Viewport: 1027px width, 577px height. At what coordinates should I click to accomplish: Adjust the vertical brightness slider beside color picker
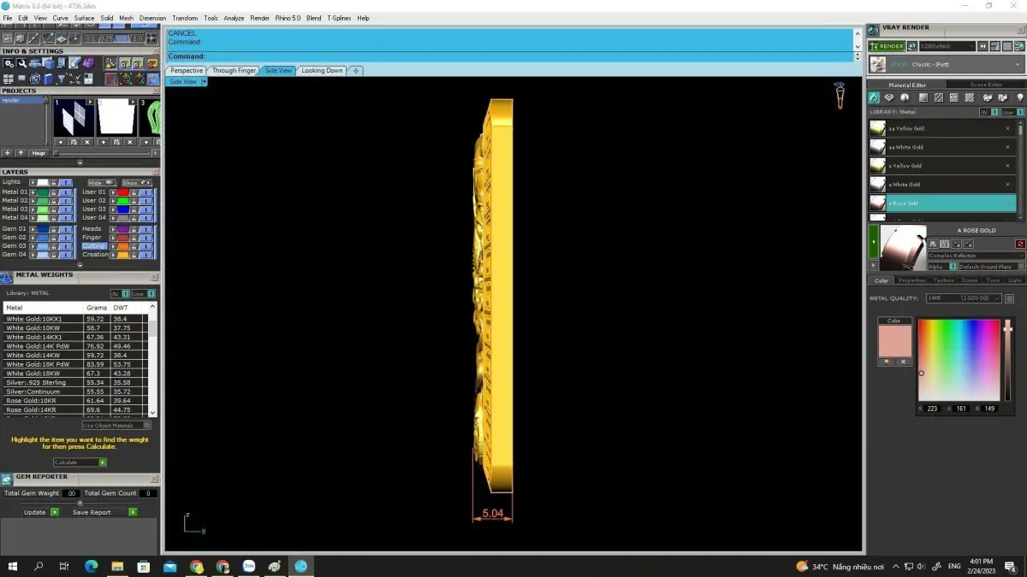tap(1008, 360)
